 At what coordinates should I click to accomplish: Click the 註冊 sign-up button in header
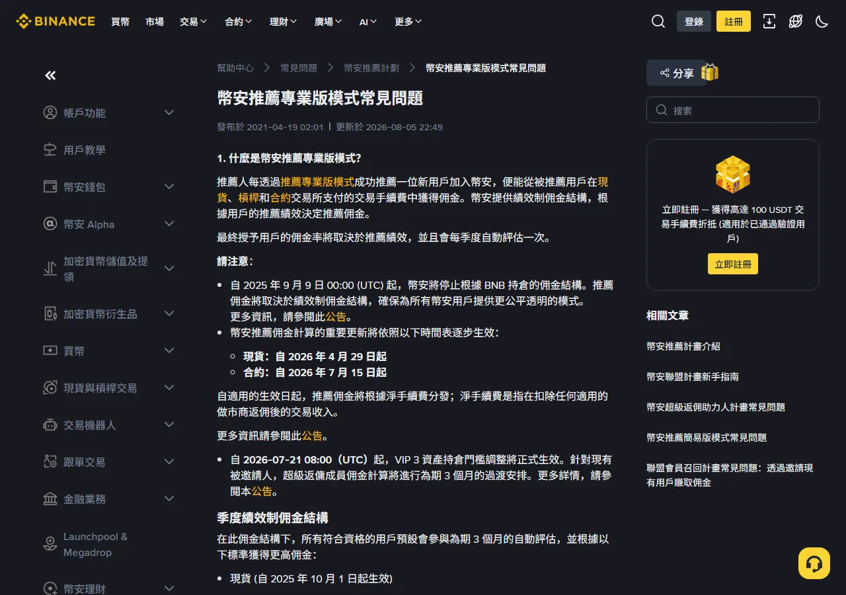click(x=734, y=21)
